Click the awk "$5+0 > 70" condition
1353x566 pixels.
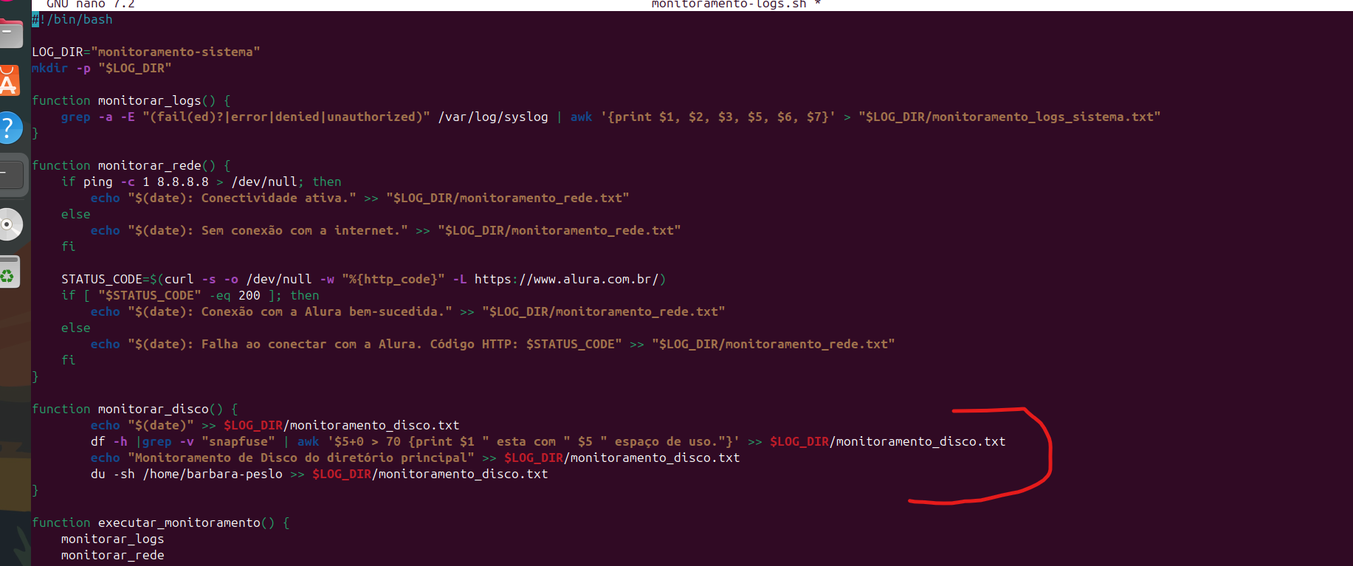pos(368,441)
